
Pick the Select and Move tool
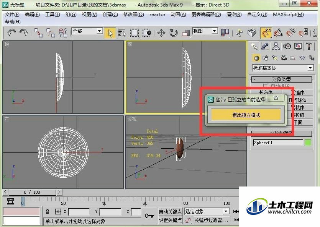[x=161, y=33]
